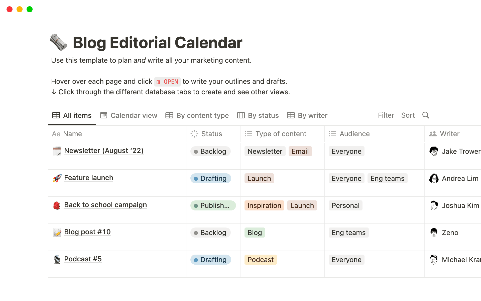Viewport: 481px width, 301px height.
Task: Click the rocket icon beside Feature launch
Action: pos(57,178)
